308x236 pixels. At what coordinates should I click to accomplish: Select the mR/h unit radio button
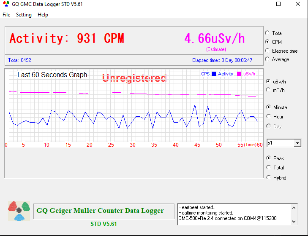[268, 90]
